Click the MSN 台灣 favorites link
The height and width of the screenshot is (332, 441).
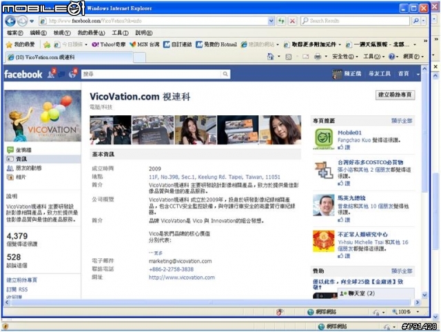tap(145, 45)
